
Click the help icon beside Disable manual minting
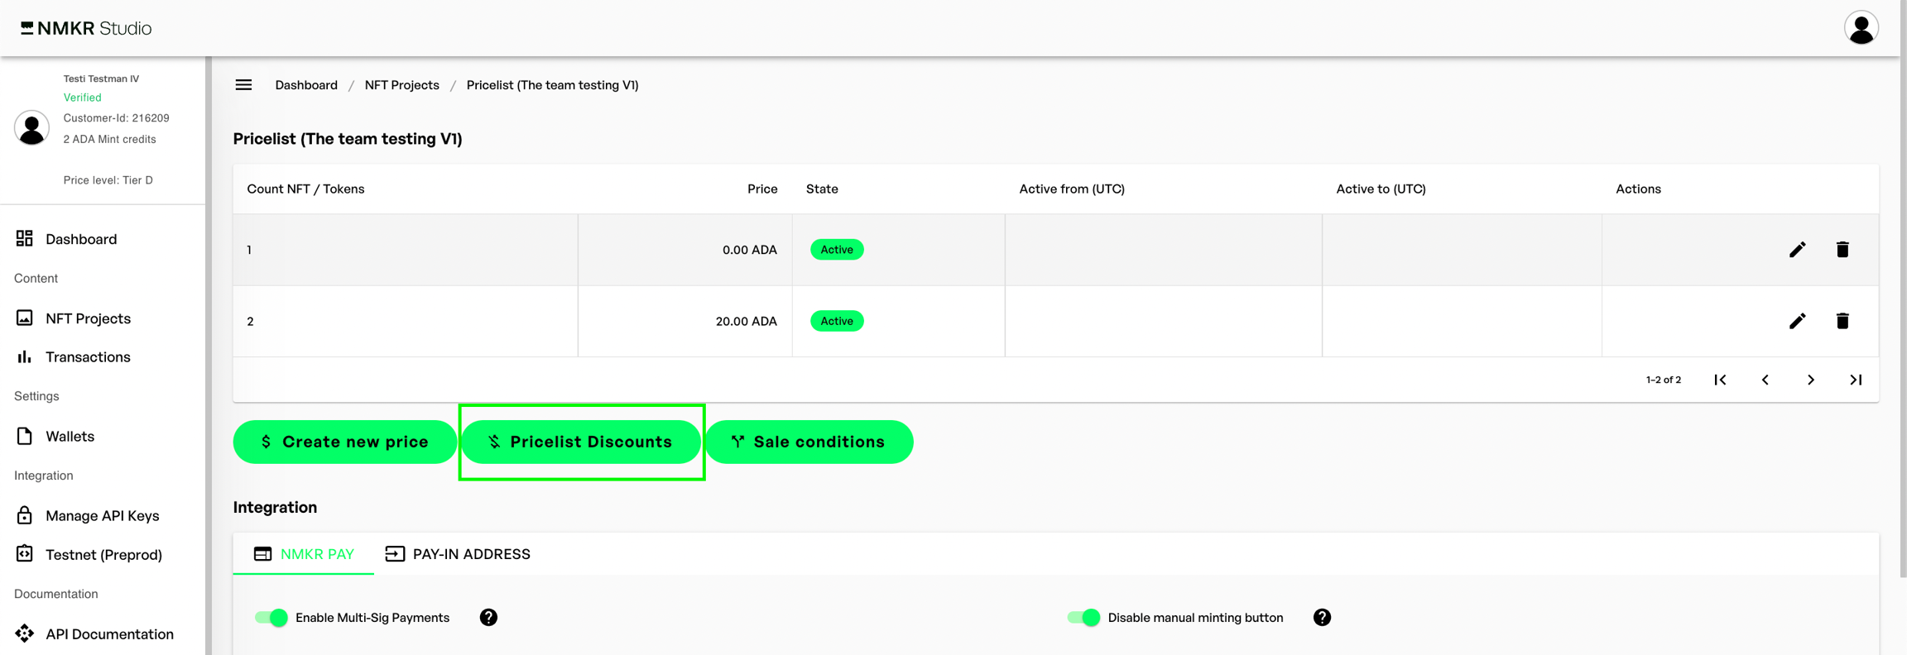pos(1322,618)
